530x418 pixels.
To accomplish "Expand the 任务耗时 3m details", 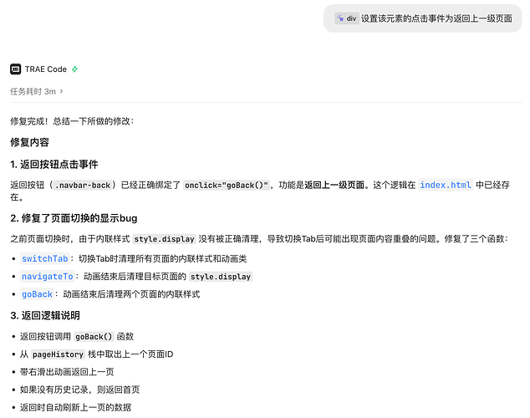I will click(x=37, y=92).
